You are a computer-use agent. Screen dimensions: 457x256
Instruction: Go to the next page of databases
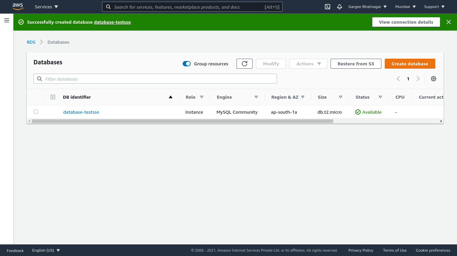418,79
